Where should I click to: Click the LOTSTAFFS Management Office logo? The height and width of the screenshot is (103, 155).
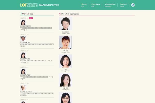pos(40,5)
